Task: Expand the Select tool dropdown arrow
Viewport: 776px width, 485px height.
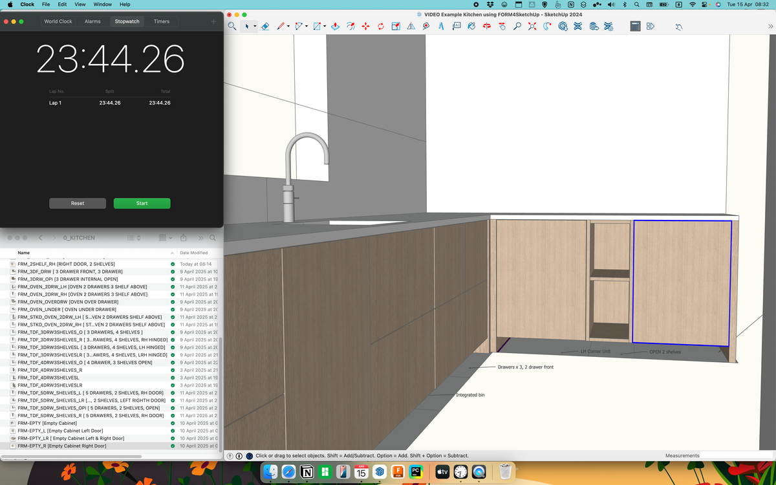Action: tap(255, 27)
